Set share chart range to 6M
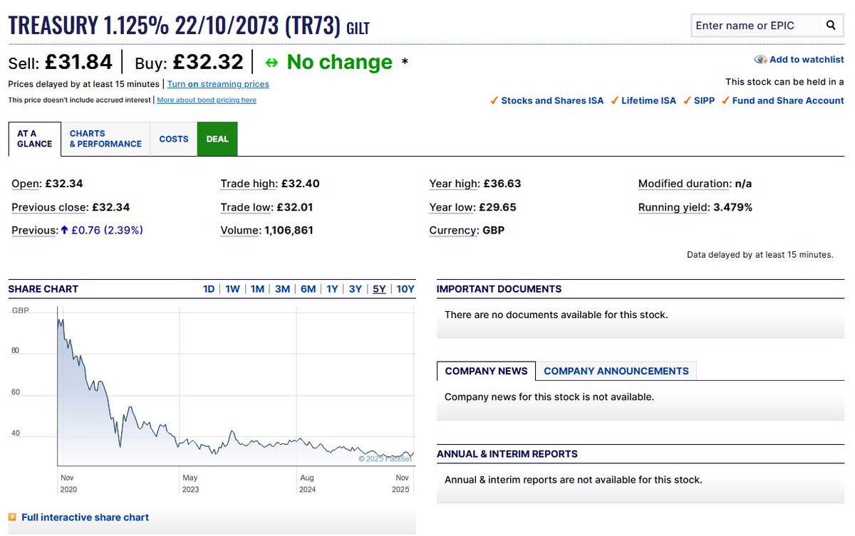This screenshot has width=855, height=536. click(x=308, y=289)
